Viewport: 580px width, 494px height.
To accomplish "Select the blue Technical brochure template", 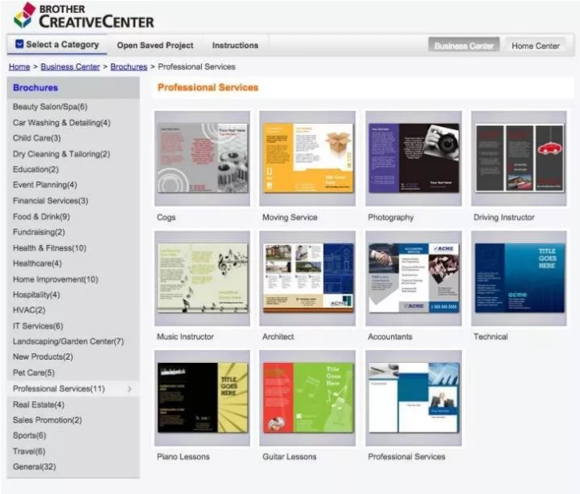I will pos(519,278).
